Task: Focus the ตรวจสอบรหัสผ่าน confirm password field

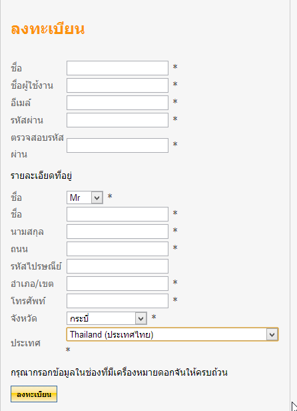Action: [x=117, y=145]
